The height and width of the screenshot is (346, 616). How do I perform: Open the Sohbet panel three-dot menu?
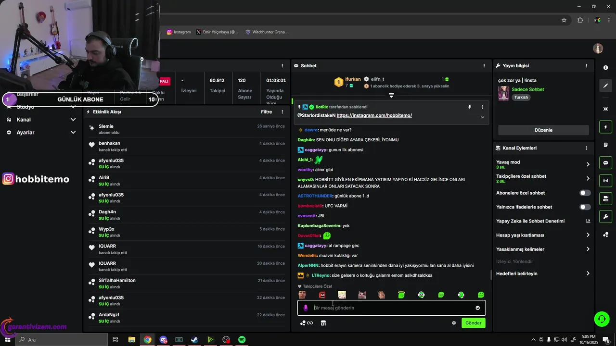point(484,66)
